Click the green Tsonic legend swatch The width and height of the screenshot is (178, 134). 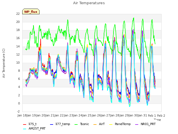(76, 125)
